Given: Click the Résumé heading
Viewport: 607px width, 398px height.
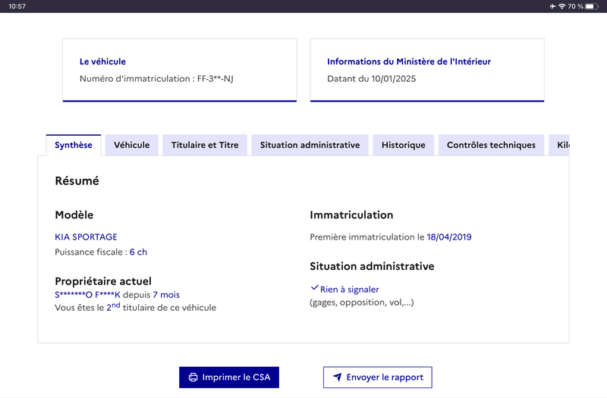Looking at the screenshot, I should point(77,180).
